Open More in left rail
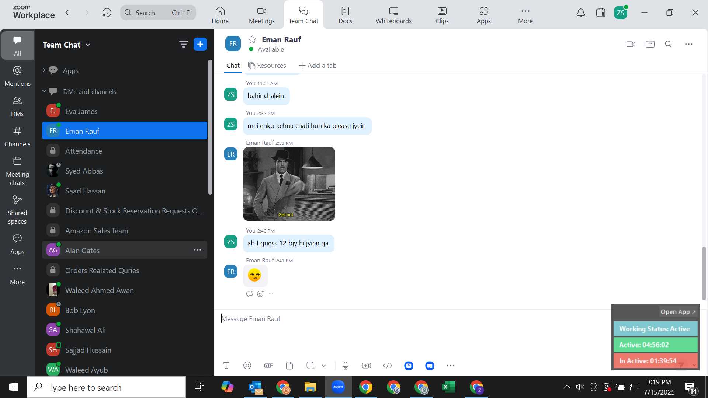708x398 pixels. pos(17,275)
